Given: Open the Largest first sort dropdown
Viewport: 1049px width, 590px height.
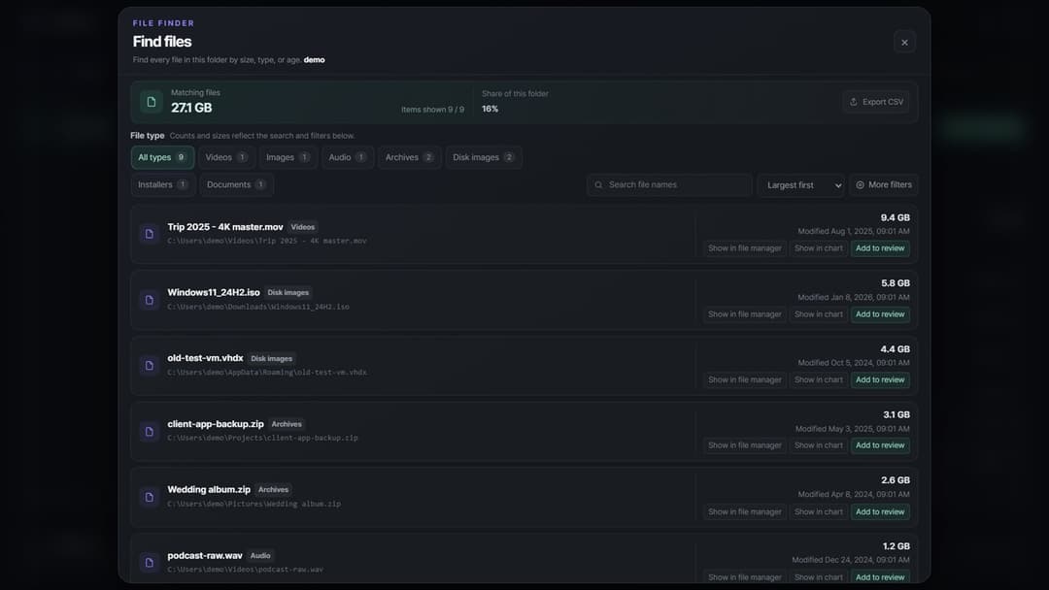Looking at the screenshot, I should (800, 185).
